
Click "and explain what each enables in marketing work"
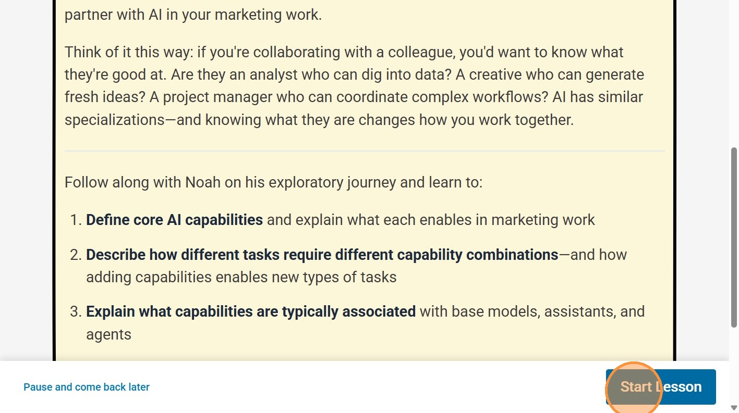click(x=431, y=220)
